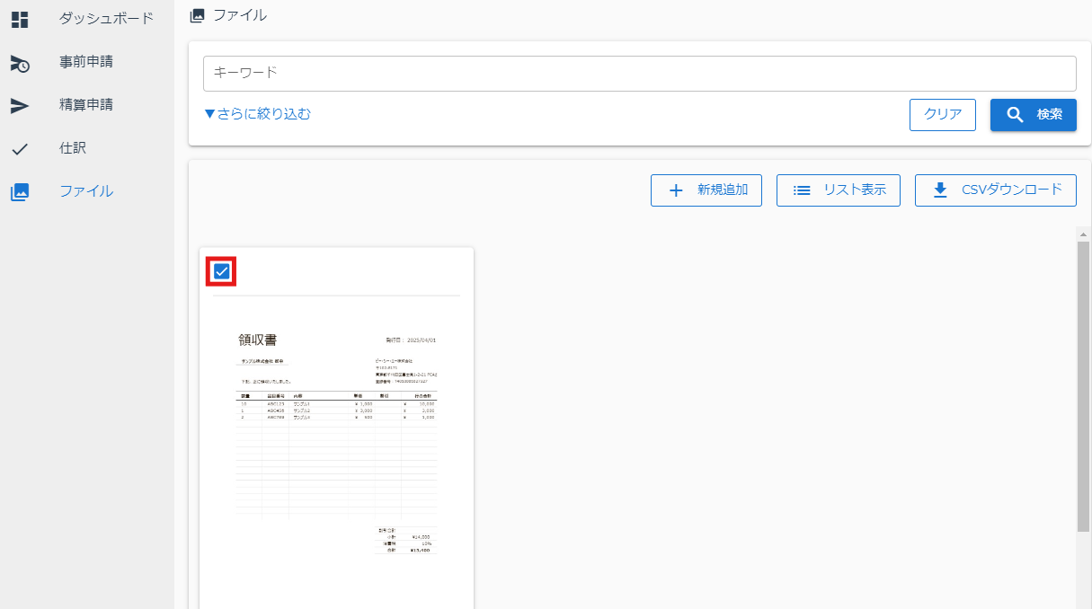Click the 仕訳 checkmark icon
This screenshot has height=609, width=1092.
tap(20, 149)
